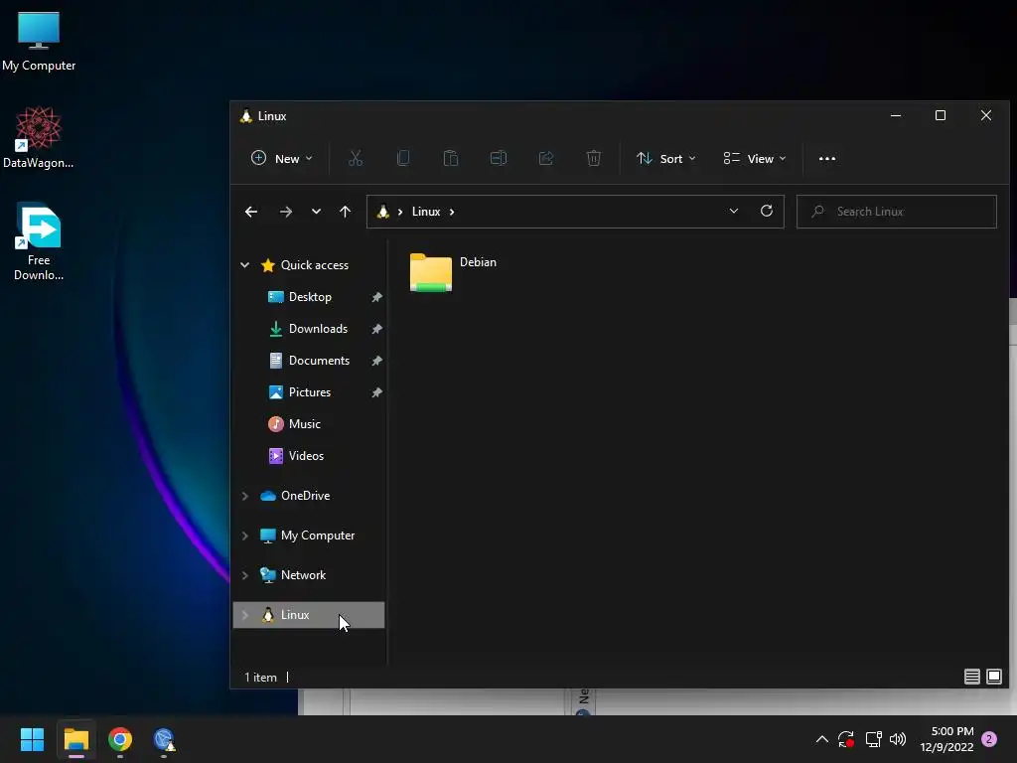Click the Share icon in toolbar
Image resolution: width=1017 pixels, height=763 pixels.
coord(546,158)
